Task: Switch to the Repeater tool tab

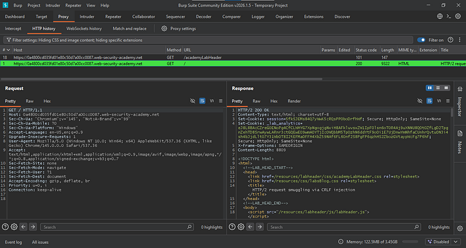Action: pyautogui.click(x=113, y=17)
